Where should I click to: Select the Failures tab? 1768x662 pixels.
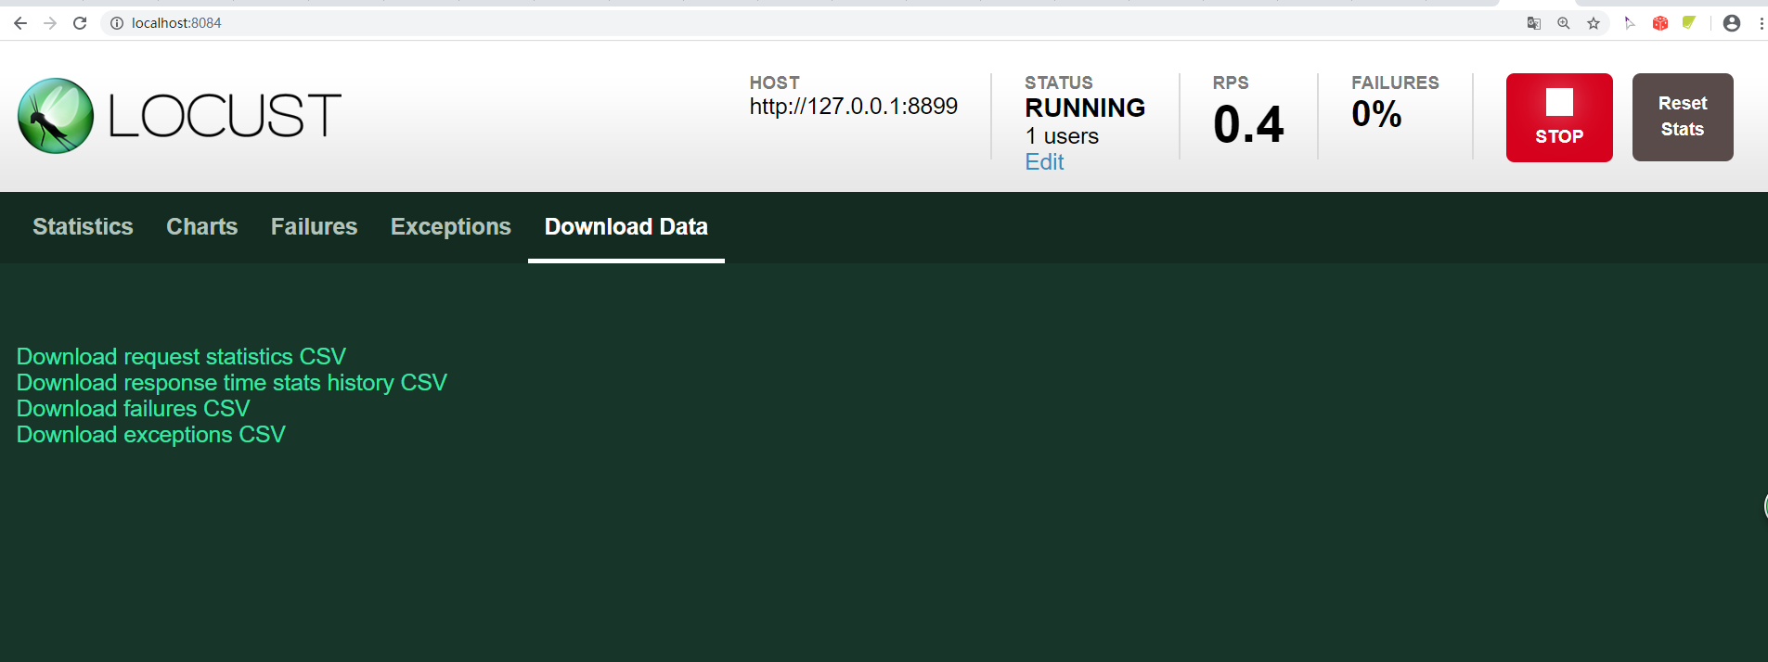click(314, 227)
